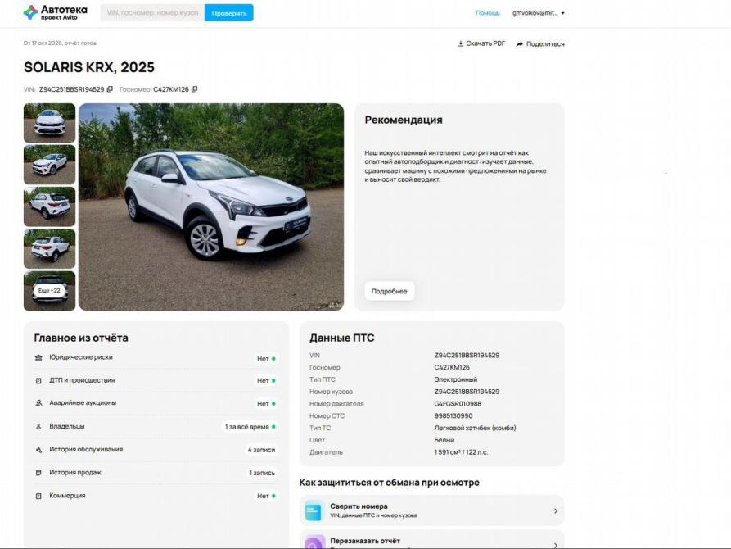
Task: Click the share arrow icon by Поделиться
Action: click(520, 44)
